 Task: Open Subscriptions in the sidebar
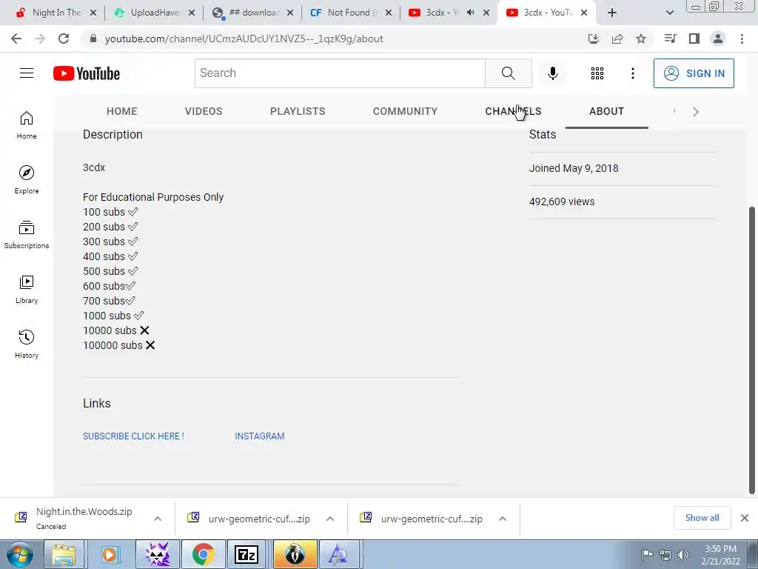[27, 235]
